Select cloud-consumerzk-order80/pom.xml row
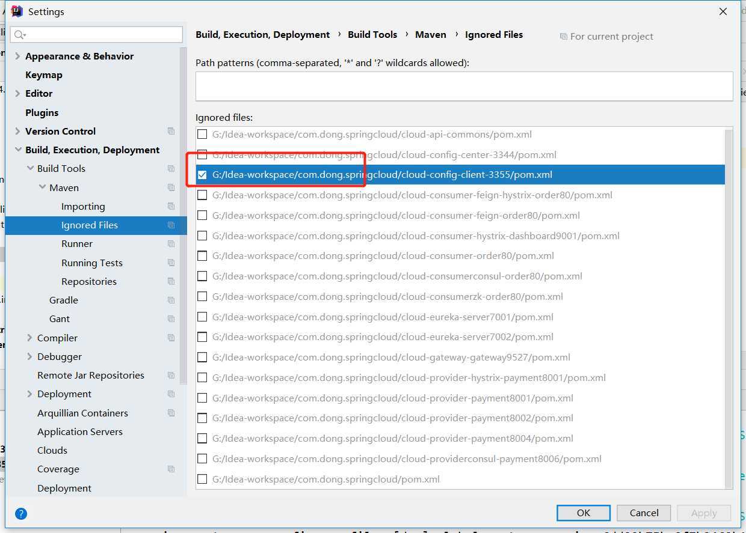The width and height of the screenshot is (746, 533). (460, 296)
